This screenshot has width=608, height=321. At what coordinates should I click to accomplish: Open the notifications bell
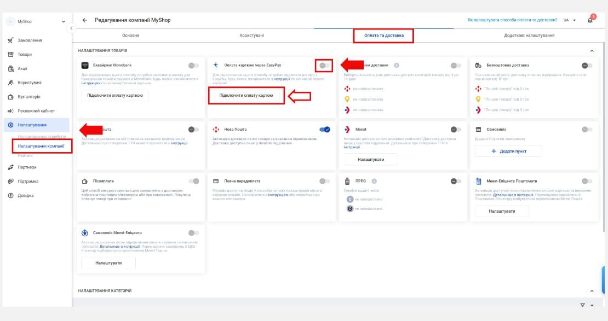tap(590, 20)
